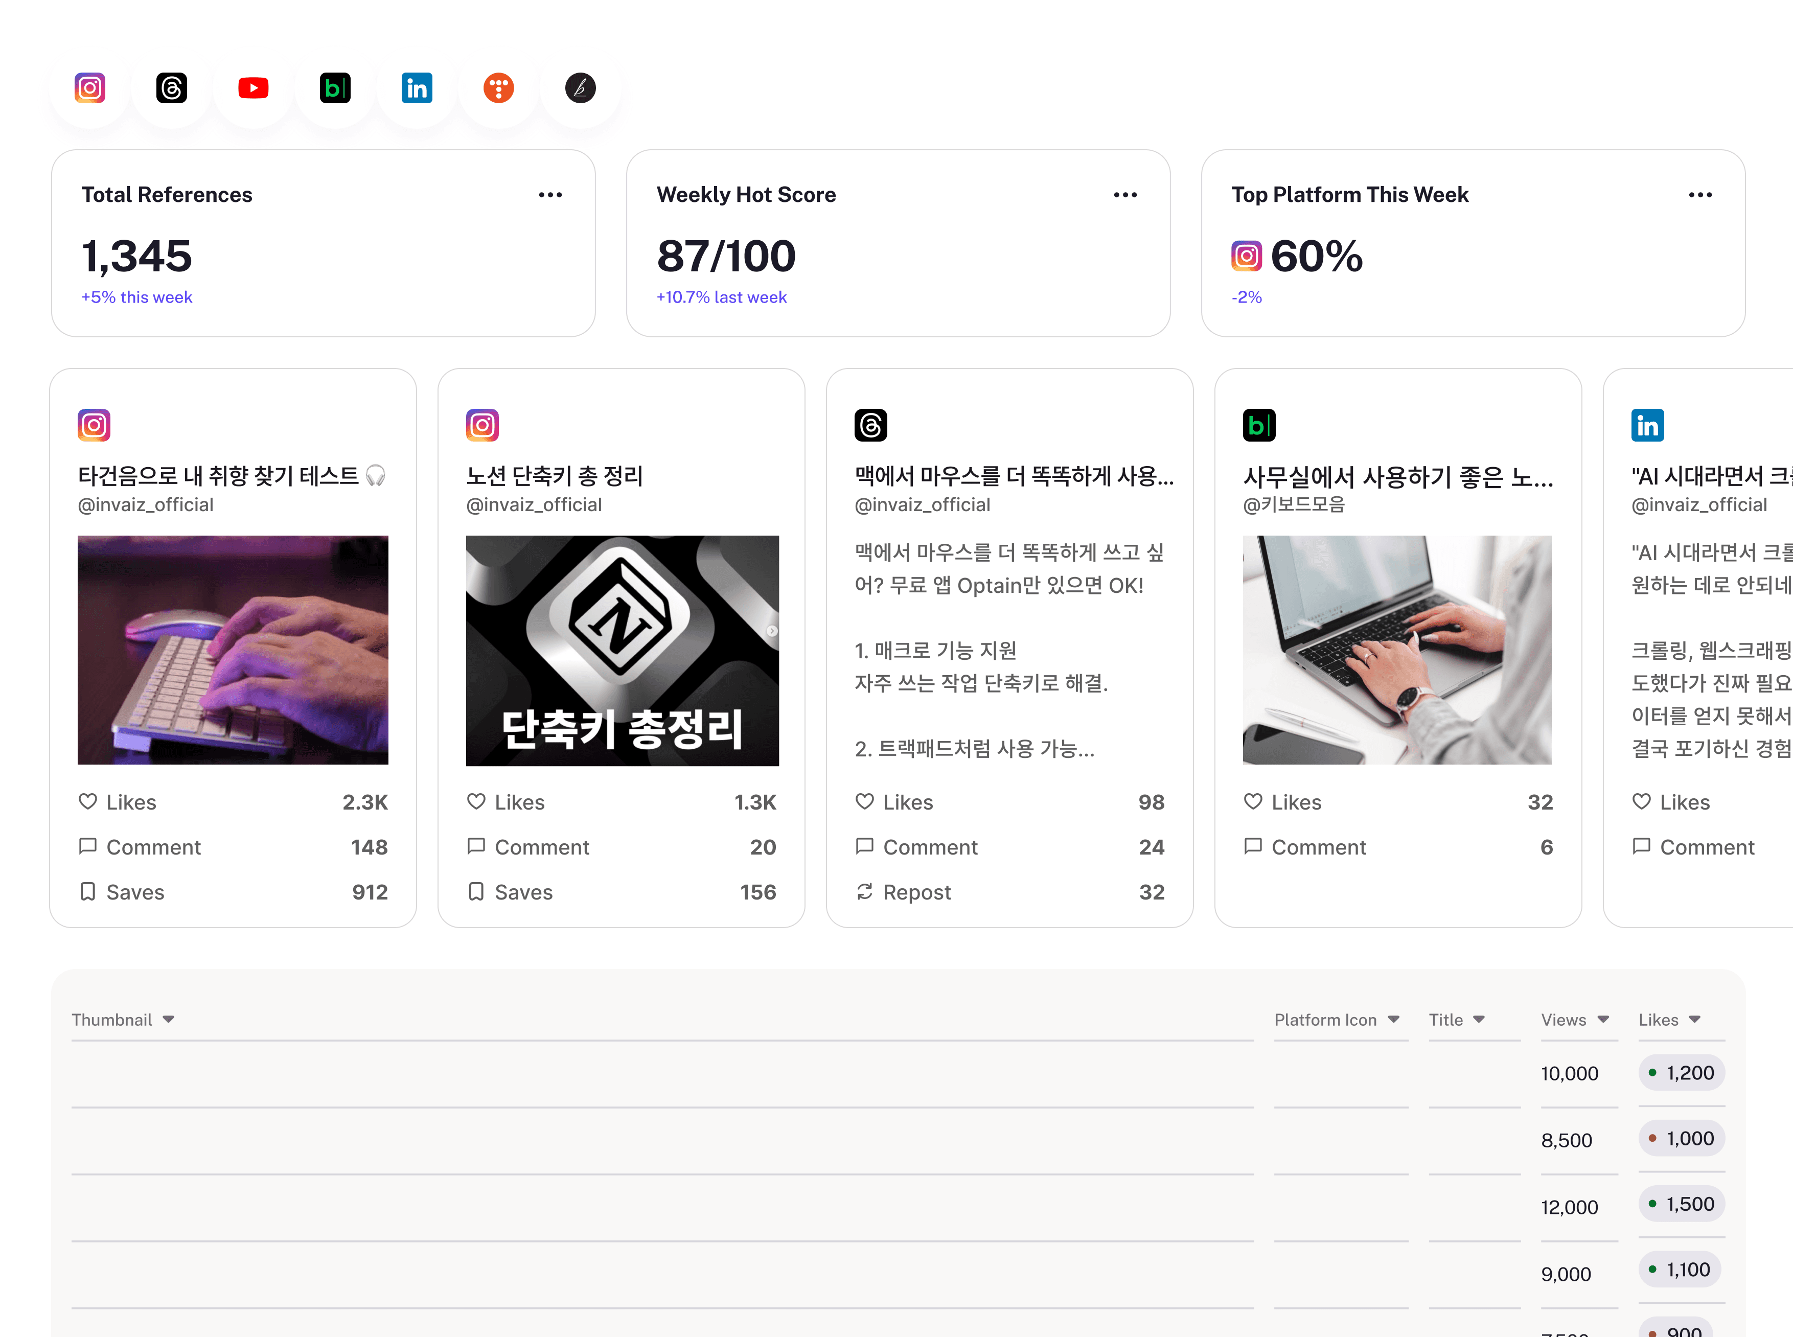Screen dimensions: 1793x1337
Task: Select the orange dotted platform filter icon
Action: [x=499, y=87]
